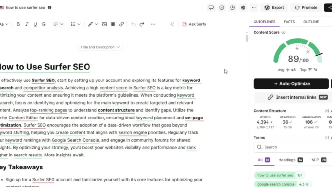Toggle italic formatting
The height and width of the screenshot is (187, 332).
(27, 24)
